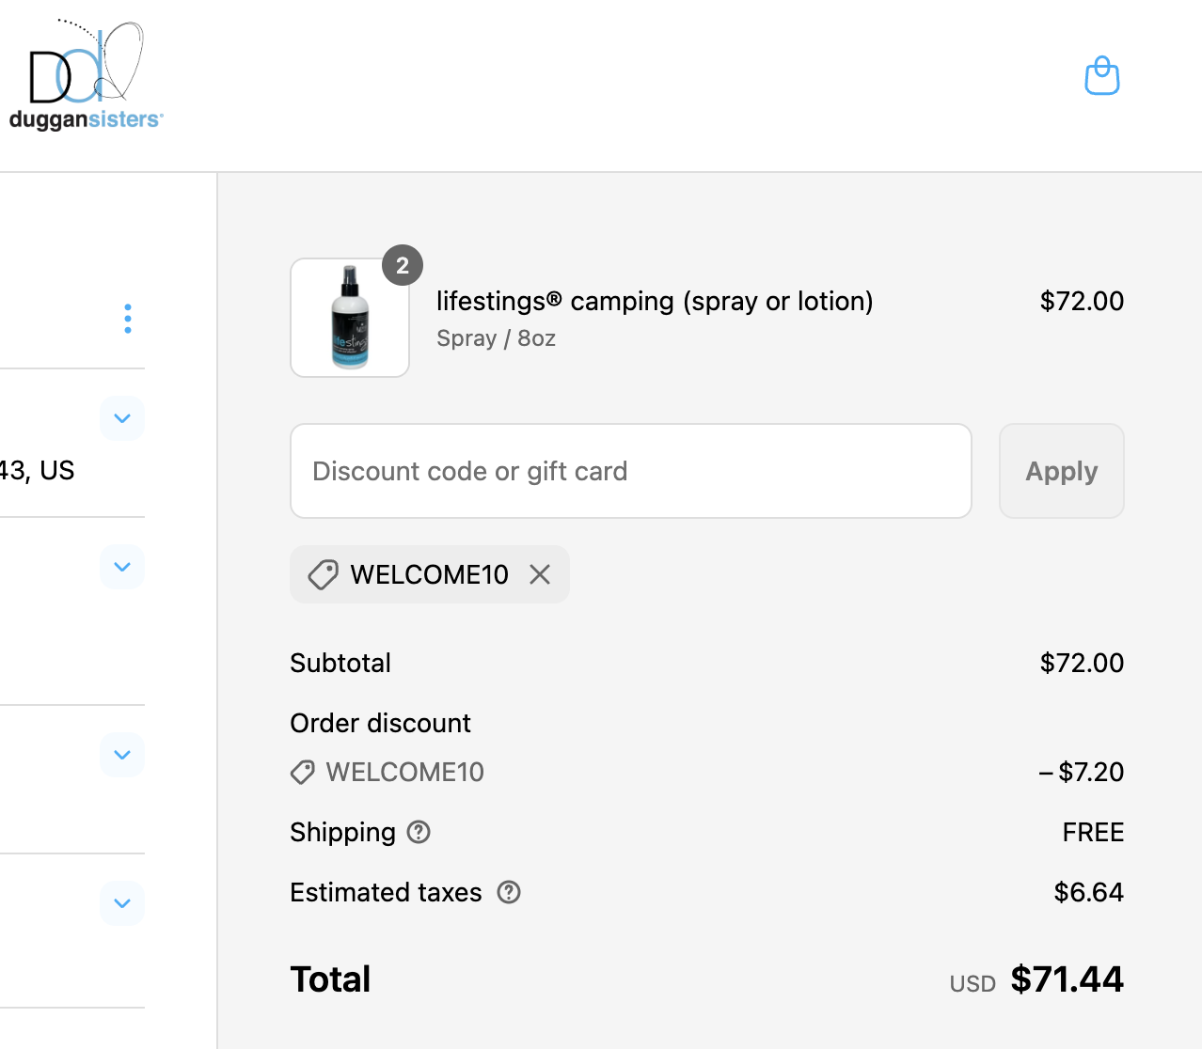
Task: Focus the Discount code or gift card field
Action: (630, 471)
